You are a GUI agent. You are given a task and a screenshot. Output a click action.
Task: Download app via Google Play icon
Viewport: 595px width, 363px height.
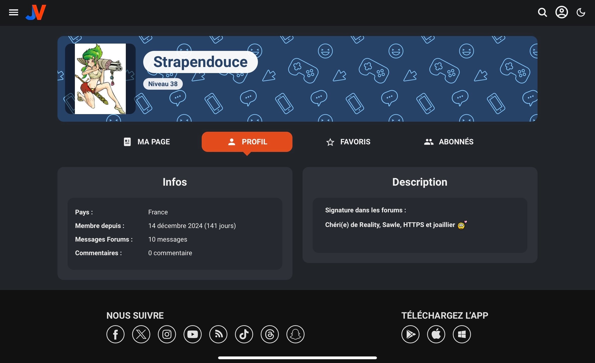point(410,334)
